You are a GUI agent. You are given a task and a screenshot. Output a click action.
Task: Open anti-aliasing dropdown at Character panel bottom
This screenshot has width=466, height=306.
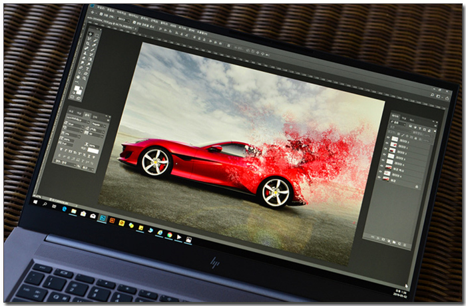(88, 168)
